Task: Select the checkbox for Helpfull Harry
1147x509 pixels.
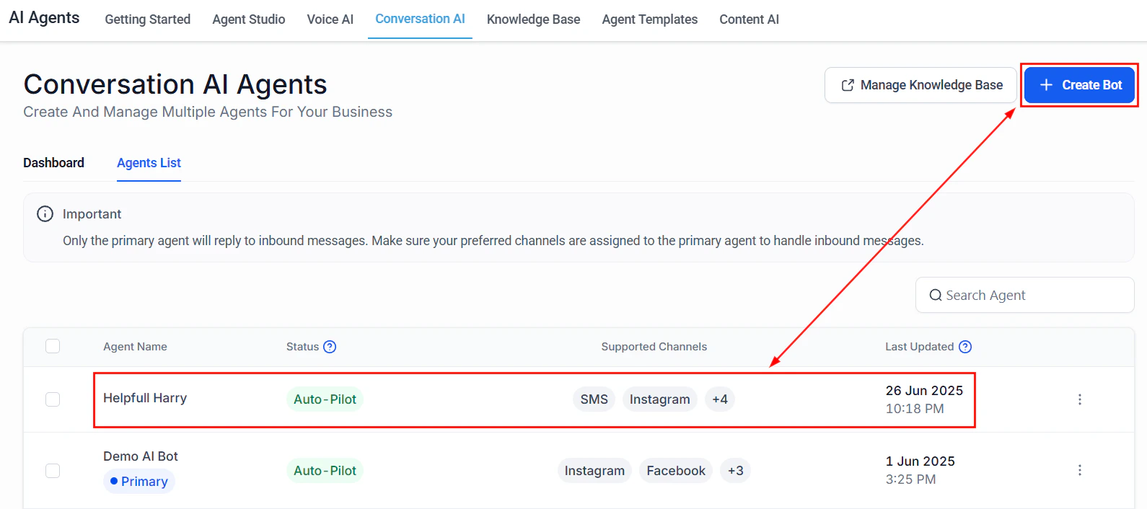Action: (53, 399)
